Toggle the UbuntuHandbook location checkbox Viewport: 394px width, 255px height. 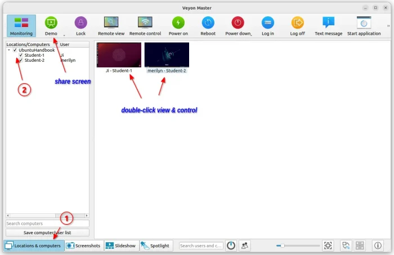point(15,50)
